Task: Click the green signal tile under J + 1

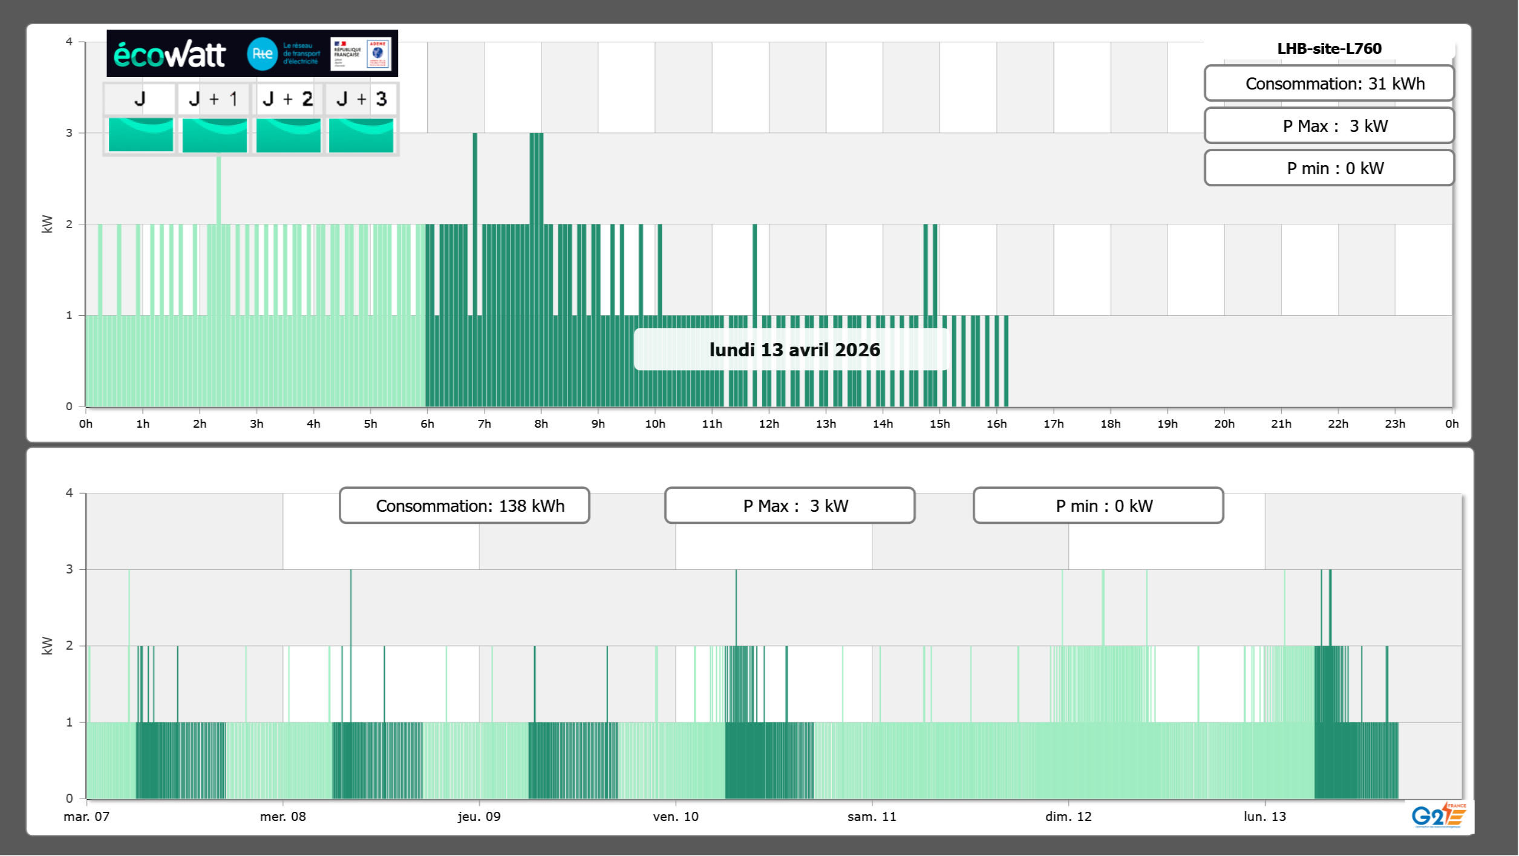Action: tap(215, 135)
